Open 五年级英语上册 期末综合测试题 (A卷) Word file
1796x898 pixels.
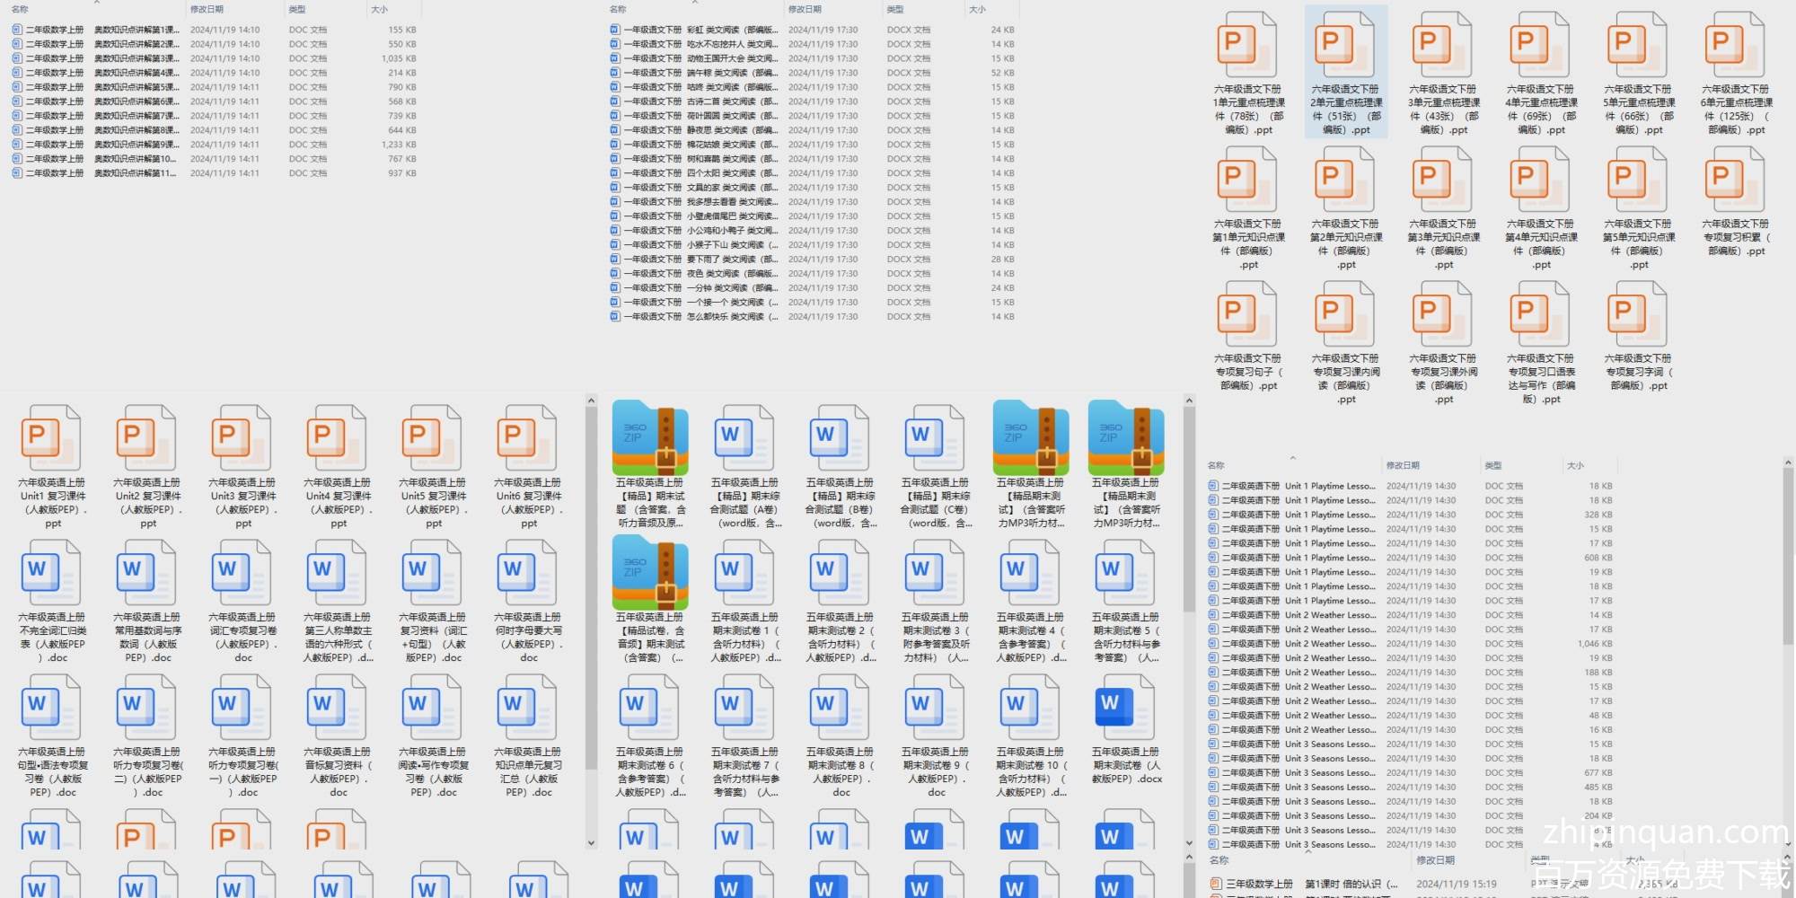click(x=744, y=439)
